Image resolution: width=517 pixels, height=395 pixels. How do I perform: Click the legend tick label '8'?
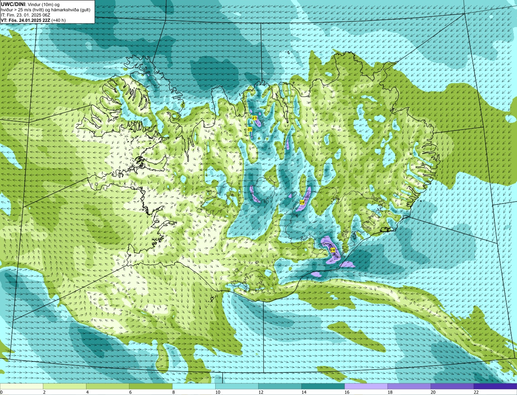(173, 392)
